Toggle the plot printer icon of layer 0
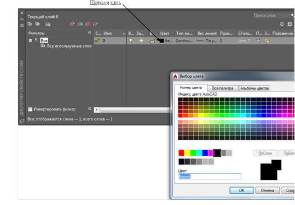Viewport: 295px width, 205px height. click(259, 40)
